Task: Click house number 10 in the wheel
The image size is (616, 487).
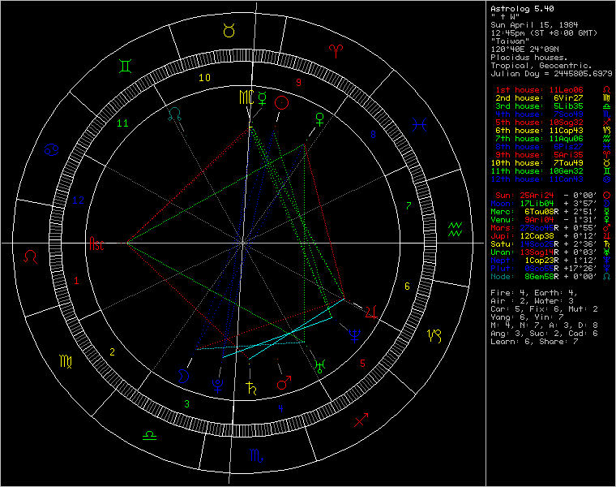Action: (205, 77)
